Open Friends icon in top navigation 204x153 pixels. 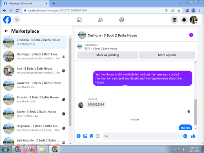point(100,20)
